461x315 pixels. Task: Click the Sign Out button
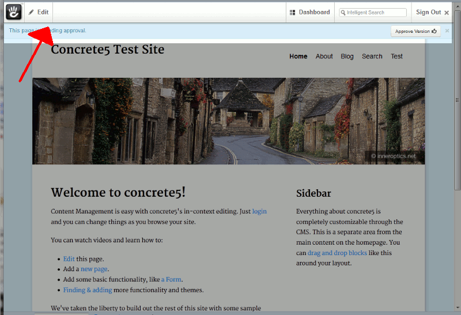428,12
